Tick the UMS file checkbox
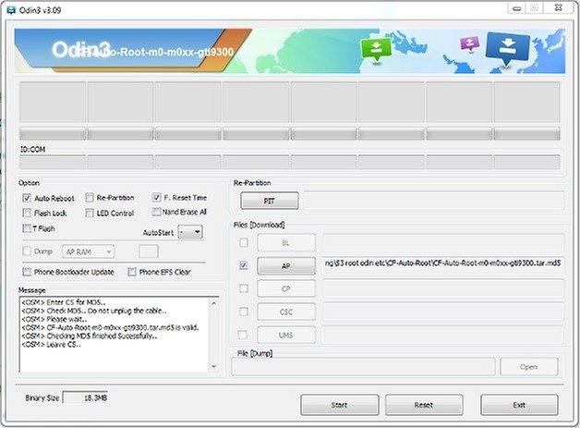The height and width of the screenshot is (428, 580). tap(243, 335)
